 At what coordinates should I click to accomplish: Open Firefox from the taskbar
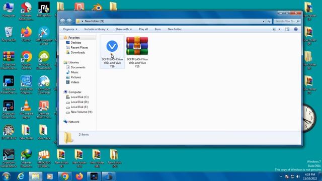[x=79, y=176]
